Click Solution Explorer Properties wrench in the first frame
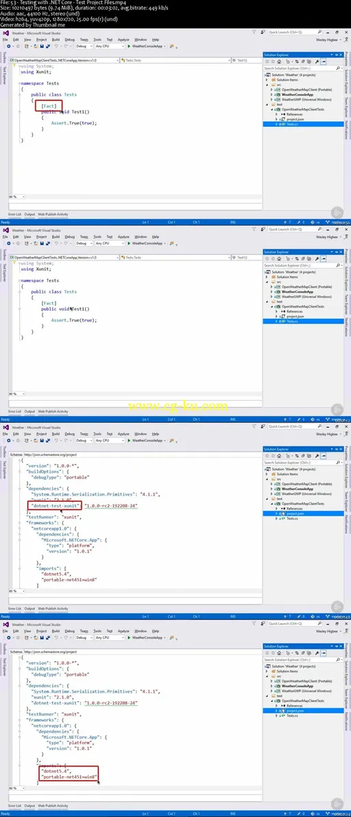Viewport: 351px width, 817px height. [x=317, y=62]
